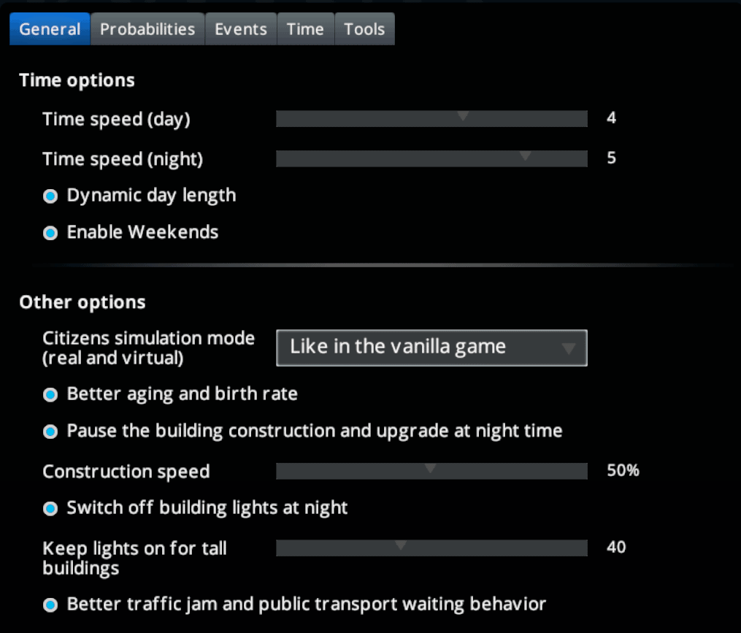The width and height of the screenshot is (741, 633).
Task: Click the Time speed (night) slider handle
Action: tap(524, 157)
